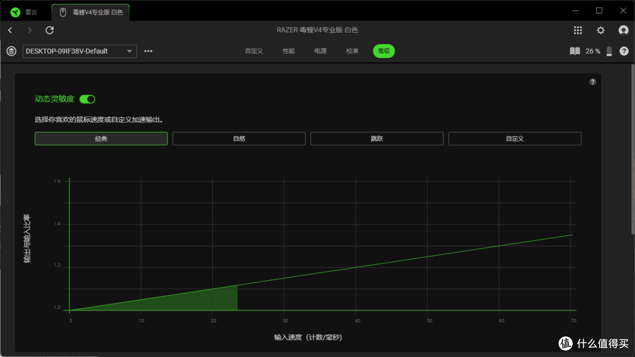The width and height of the screenshot is (635, 357).
Task: Go back with the back arrow
Action: click(x=10, y=31)
